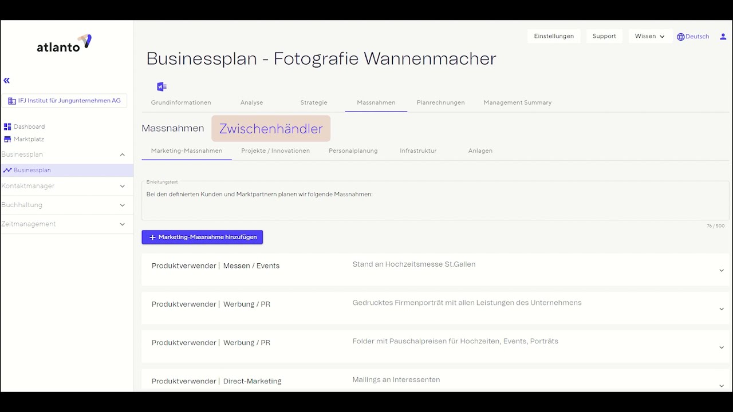Collapse the sidebar with the double-chevron icon
Screen dimensions: 733x412
click(6, 80)
